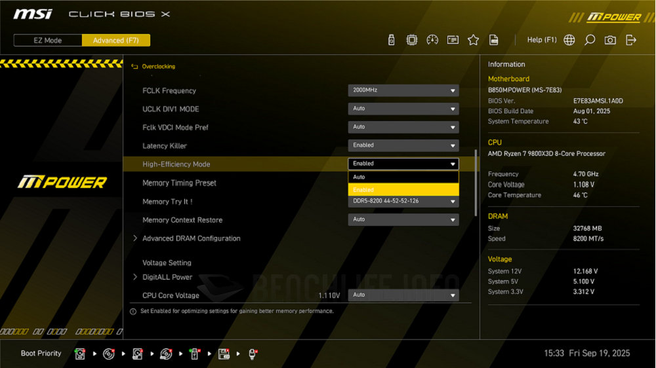The height and width of the screenshot is (368, 656).
Task: Open CPU Core Voltage dropdown
Action: [x=403, y=295]
